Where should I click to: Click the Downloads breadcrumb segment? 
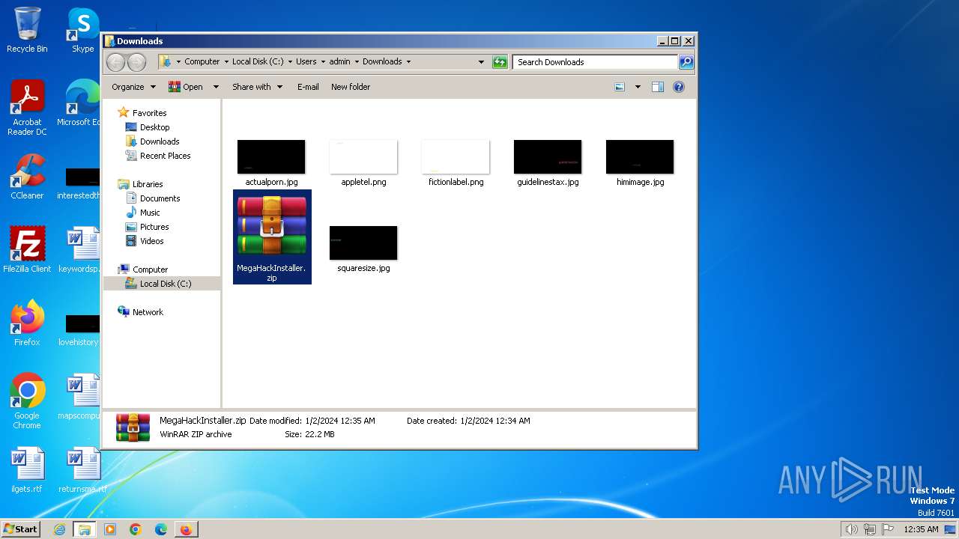[x=382, y=62]
